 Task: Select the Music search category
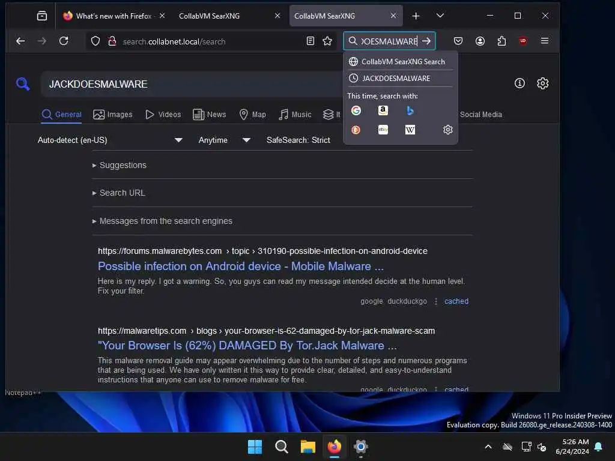pos(295,115)
